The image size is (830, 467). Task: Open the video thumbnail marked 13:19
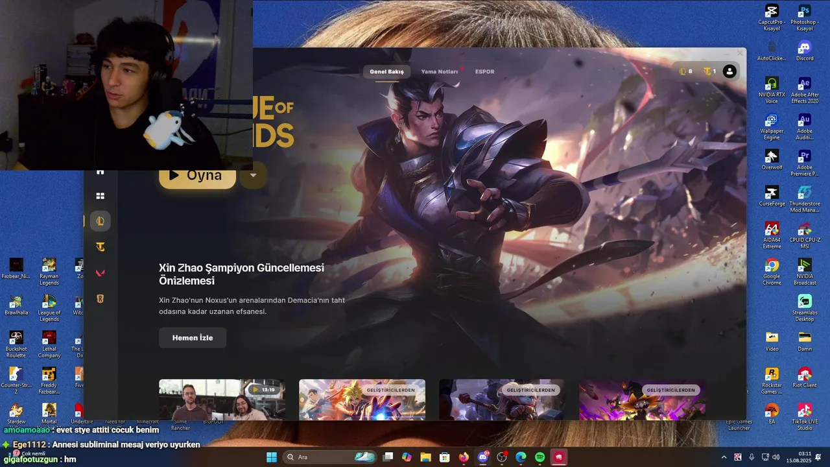[222, 400]
